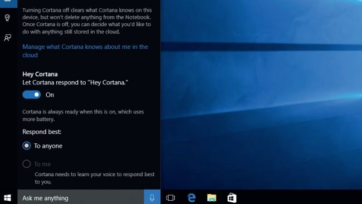Click the "Respond best:" label
Viewport: 362px width, 204px height.
coord(42,132)
